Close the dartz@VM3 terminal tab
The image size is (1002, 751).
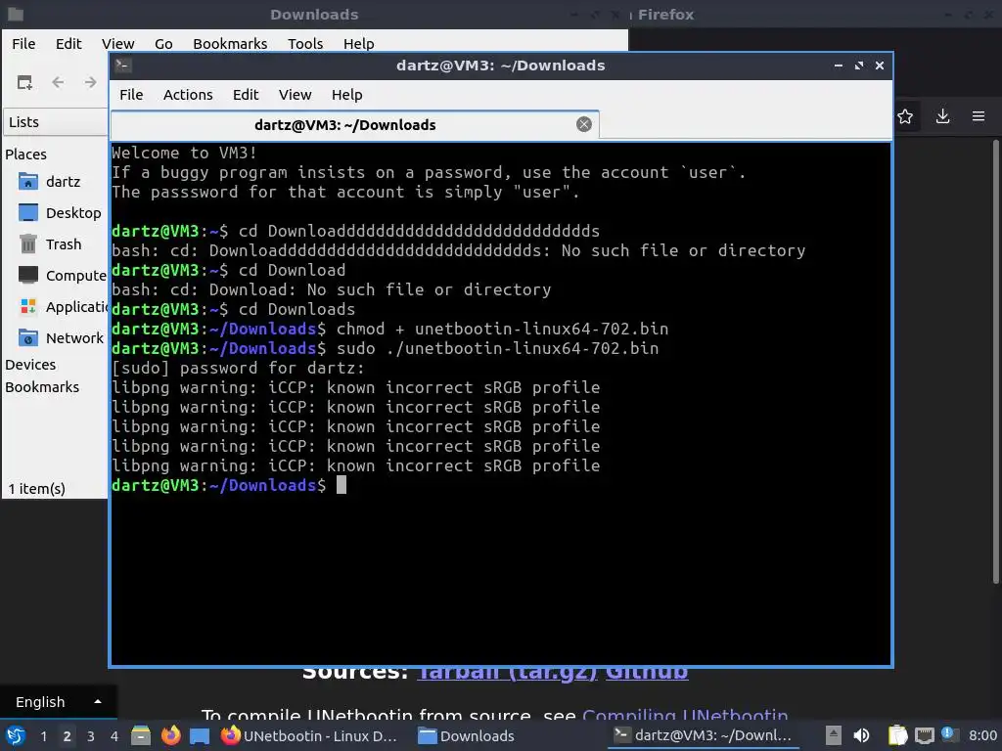click(583, 124)
